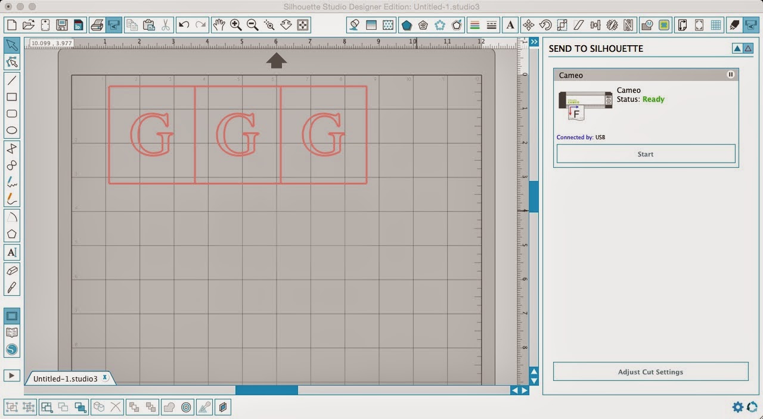Image resolution: width=763 pixels, height=419 pixels.
Task: Select the Untitled-1.studio3 document tab
Action: [66, 377]
